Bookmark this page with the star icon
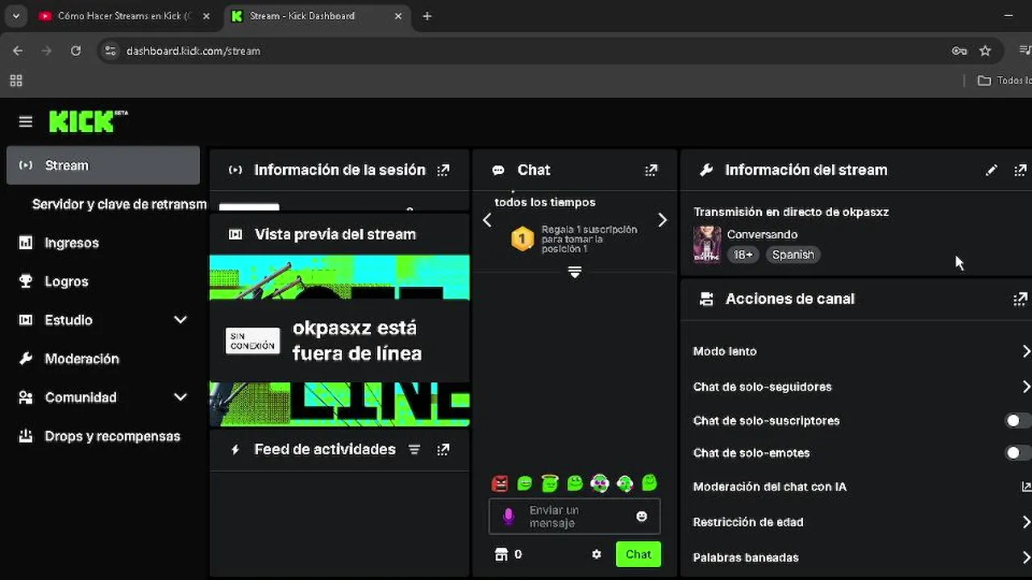Screen dimensions: 1032x580 coord(985,51)
